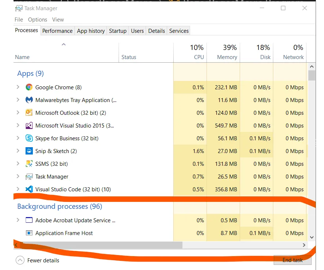Screen dimensions: 324x270
Task: Switch to the Services tab
Action: click(x=179, y=31)
